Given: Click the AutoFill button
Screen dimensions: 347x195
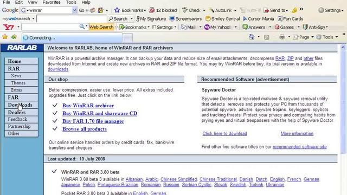Looking at the screenshot, I should tap(250, 10).
